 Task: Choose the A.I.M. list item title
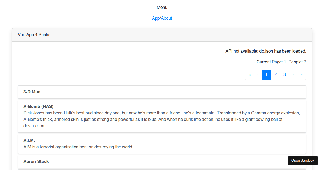(29, 140)
